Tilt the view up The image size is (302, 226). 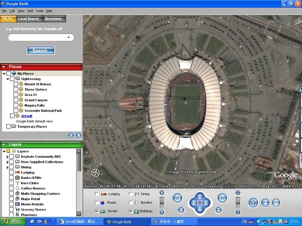[x=238, y=193]
